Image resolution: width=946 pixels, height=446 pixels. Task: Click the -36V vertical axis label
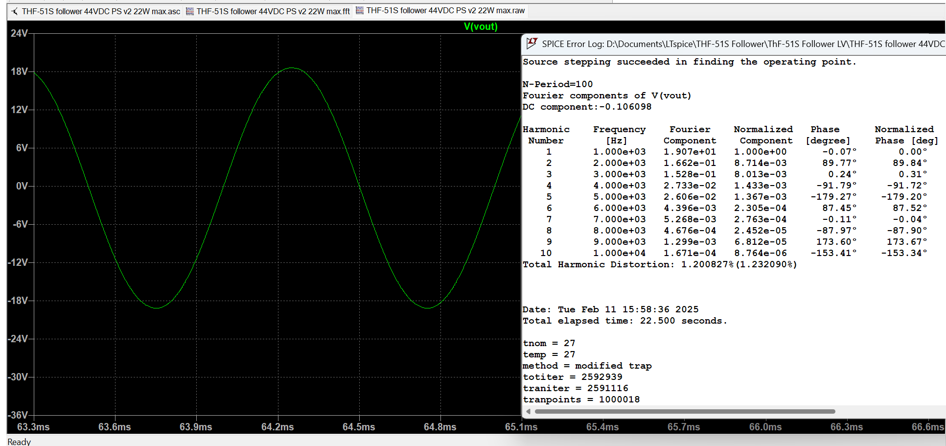coord(18,415)
